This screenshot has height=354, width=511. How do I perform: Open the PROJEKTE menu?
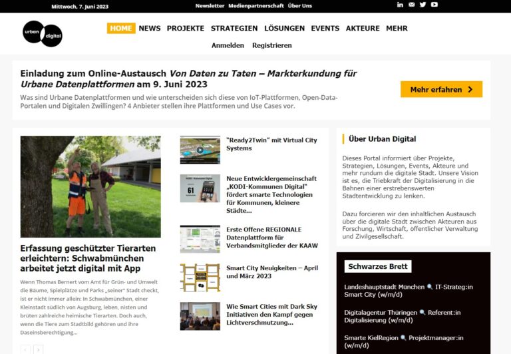186,29
